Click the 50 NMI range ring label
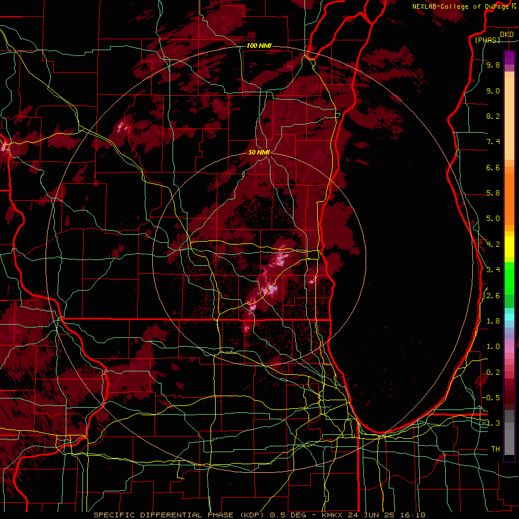The width and height of the screenshot is (519, 519). click(x=259, y=152)
